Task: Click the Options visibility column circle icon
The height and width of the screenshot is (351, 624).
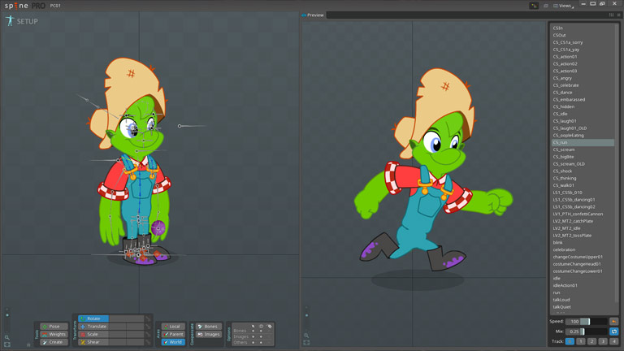Action: pos(261,327)
